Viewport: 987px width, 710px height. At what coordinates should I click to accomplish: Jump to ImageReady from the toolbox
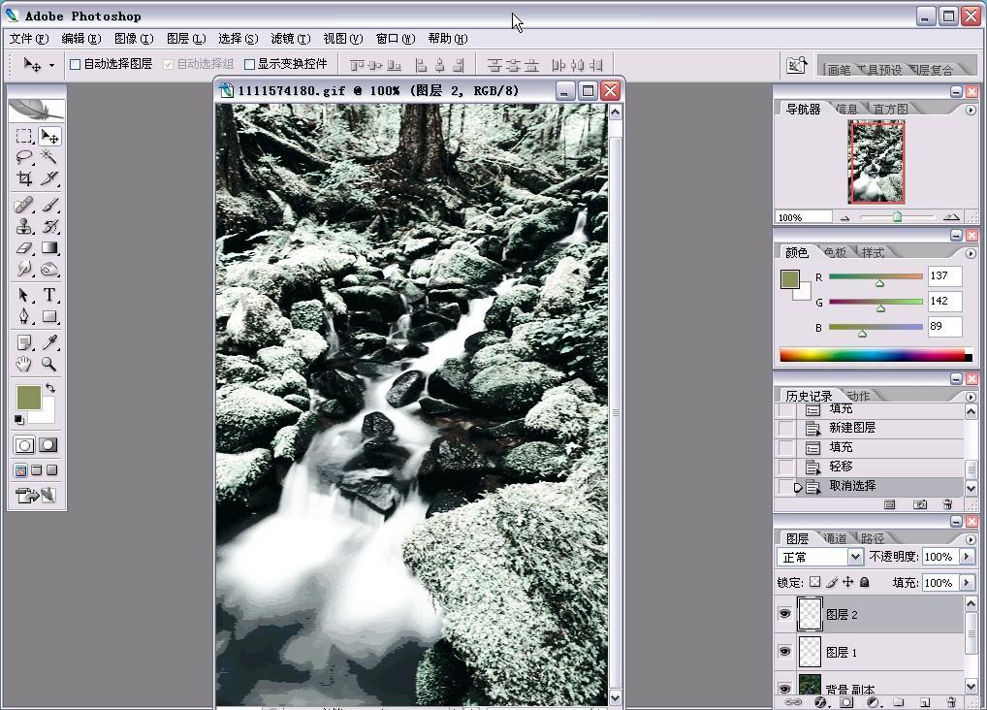[x=36, y=496]
